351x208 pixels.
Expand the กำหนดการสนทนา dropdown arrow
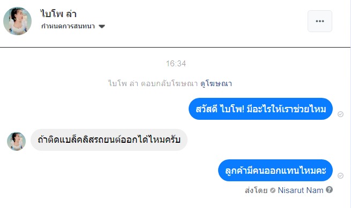pyautogui.click(x=102, y=27)
